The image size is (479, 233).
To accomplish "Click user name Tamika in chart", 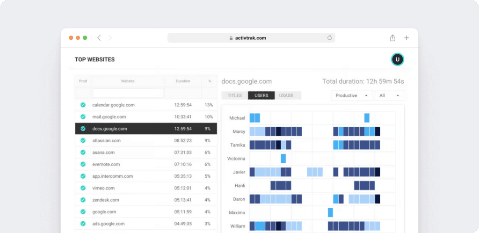I will tap(238, 145).
